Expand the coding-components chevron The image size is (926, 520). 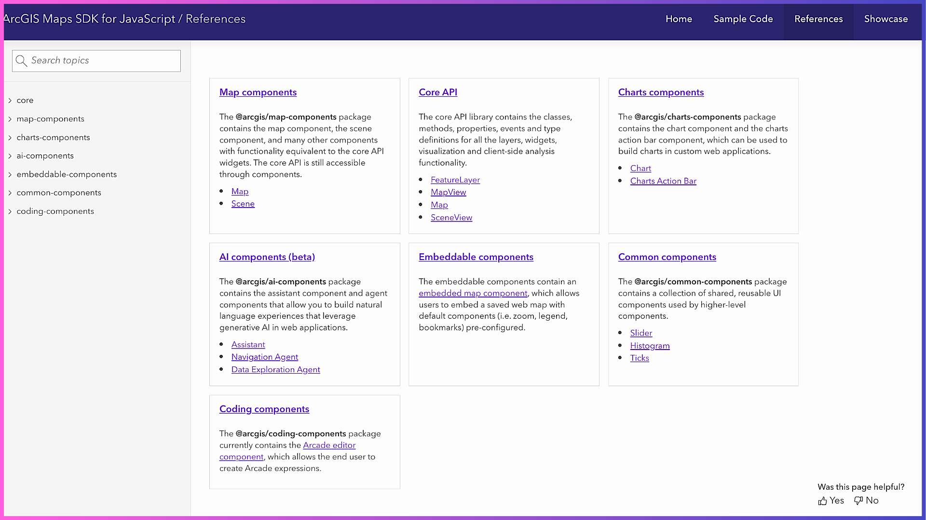tap(10, 211)
